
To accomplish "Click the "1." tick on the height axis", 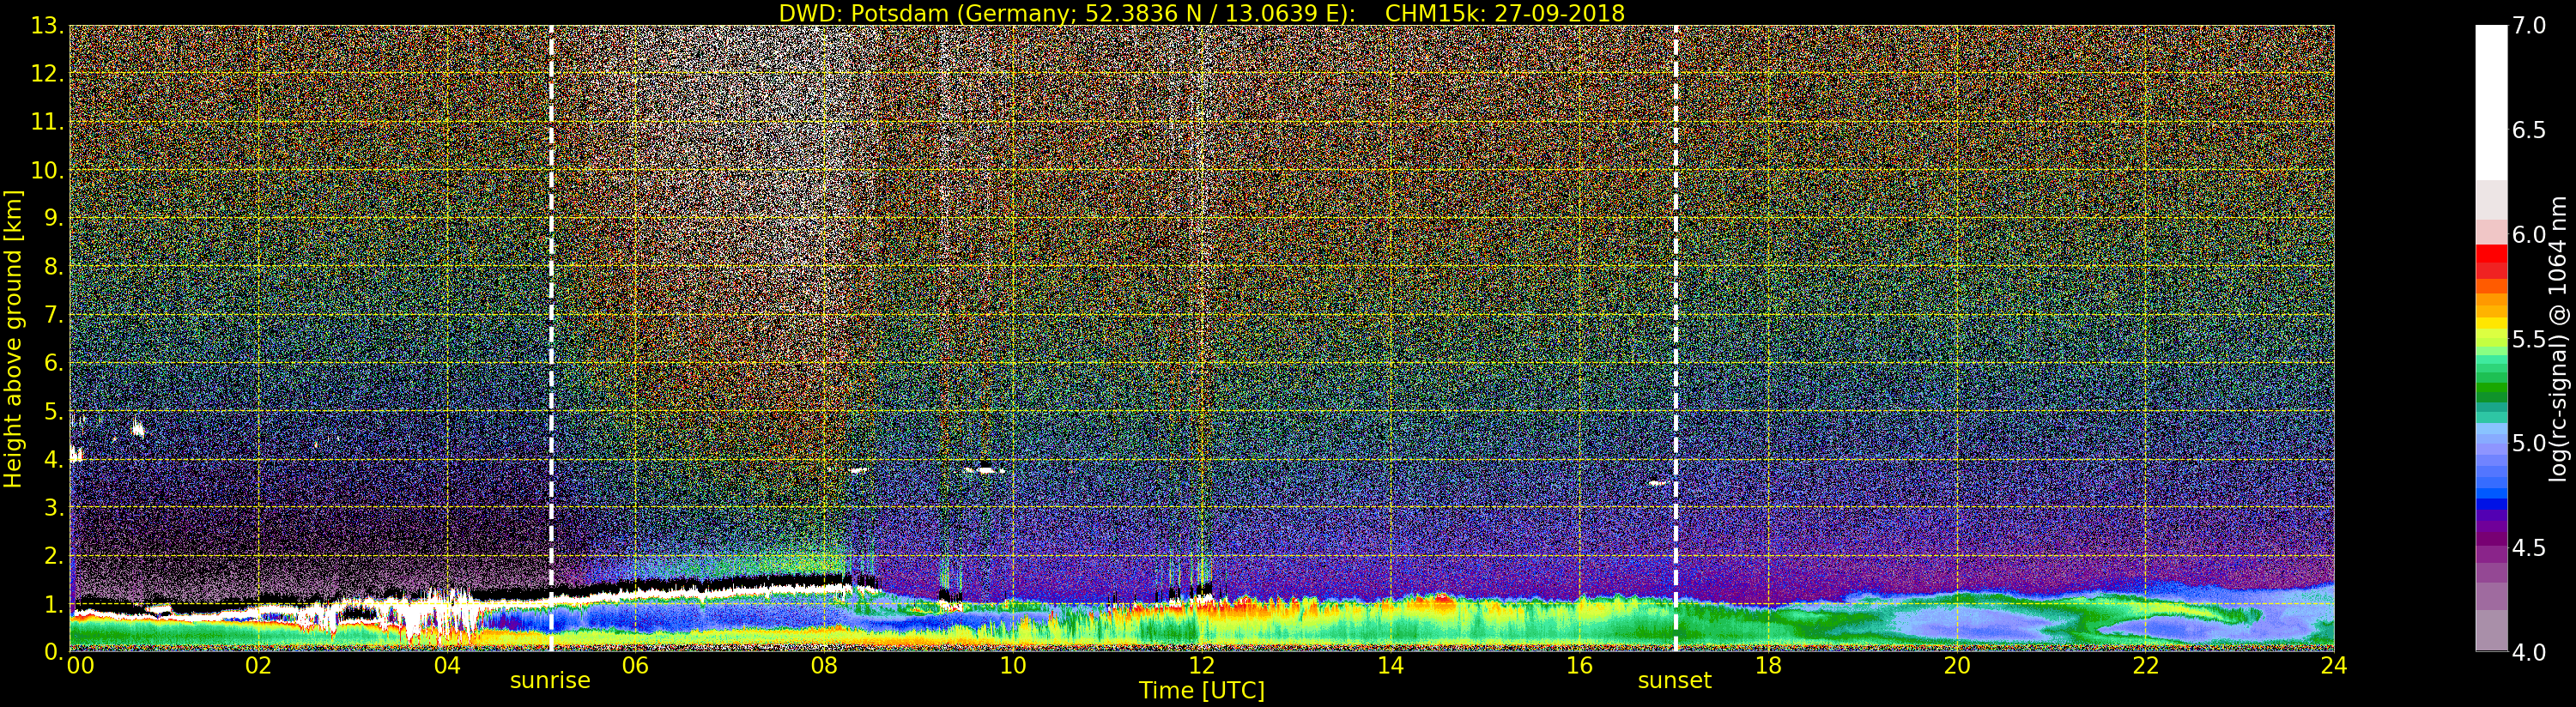I will tap(54, 603).
